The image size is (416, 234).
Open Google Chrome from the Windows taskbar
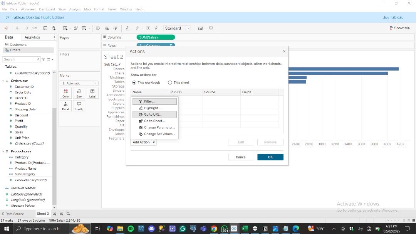[x=214, y=229]
